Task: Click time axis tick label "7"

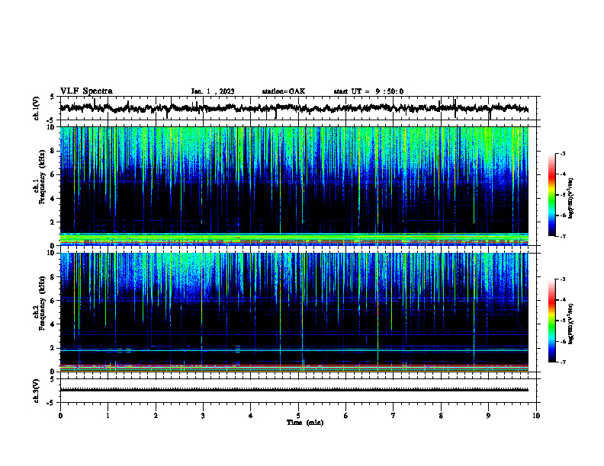Action: pos(394,416)
